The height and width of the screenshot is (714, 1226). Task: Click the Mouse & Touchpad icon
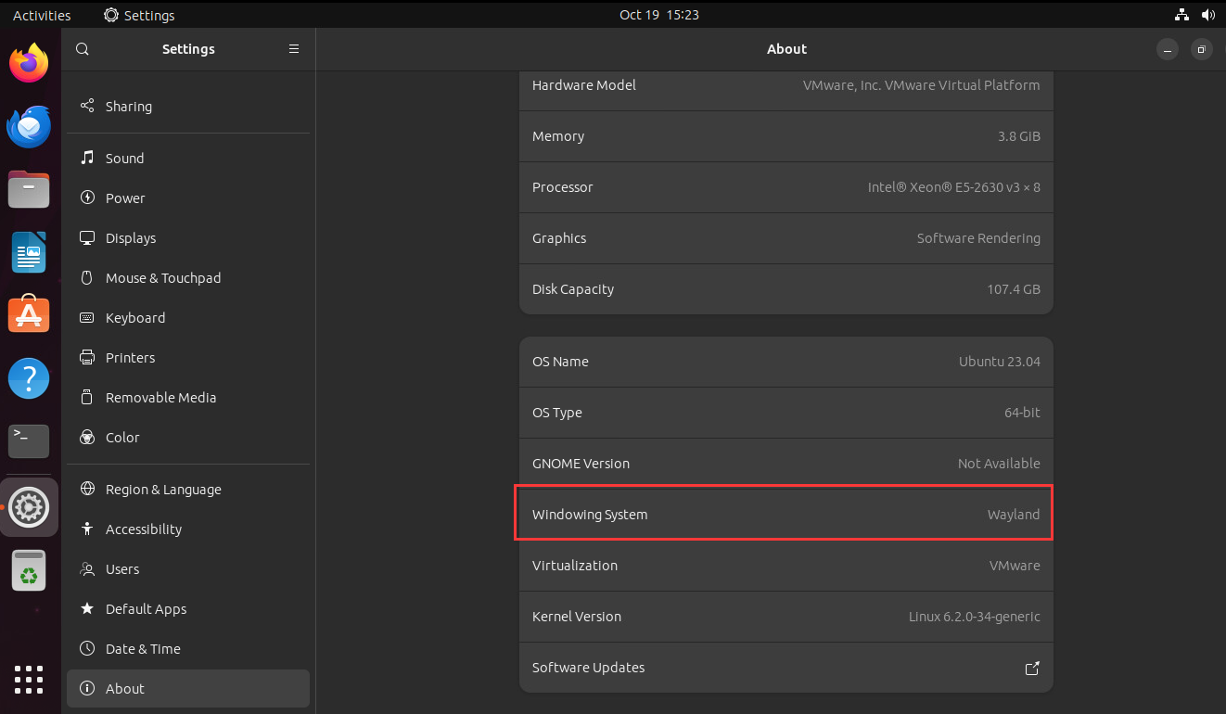(x=87, y=277)
